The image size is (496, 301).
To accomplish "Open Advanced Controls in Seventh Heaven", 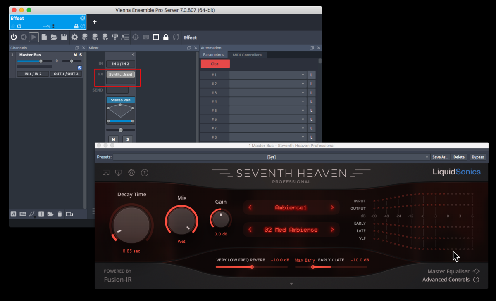I will [451, 280].
